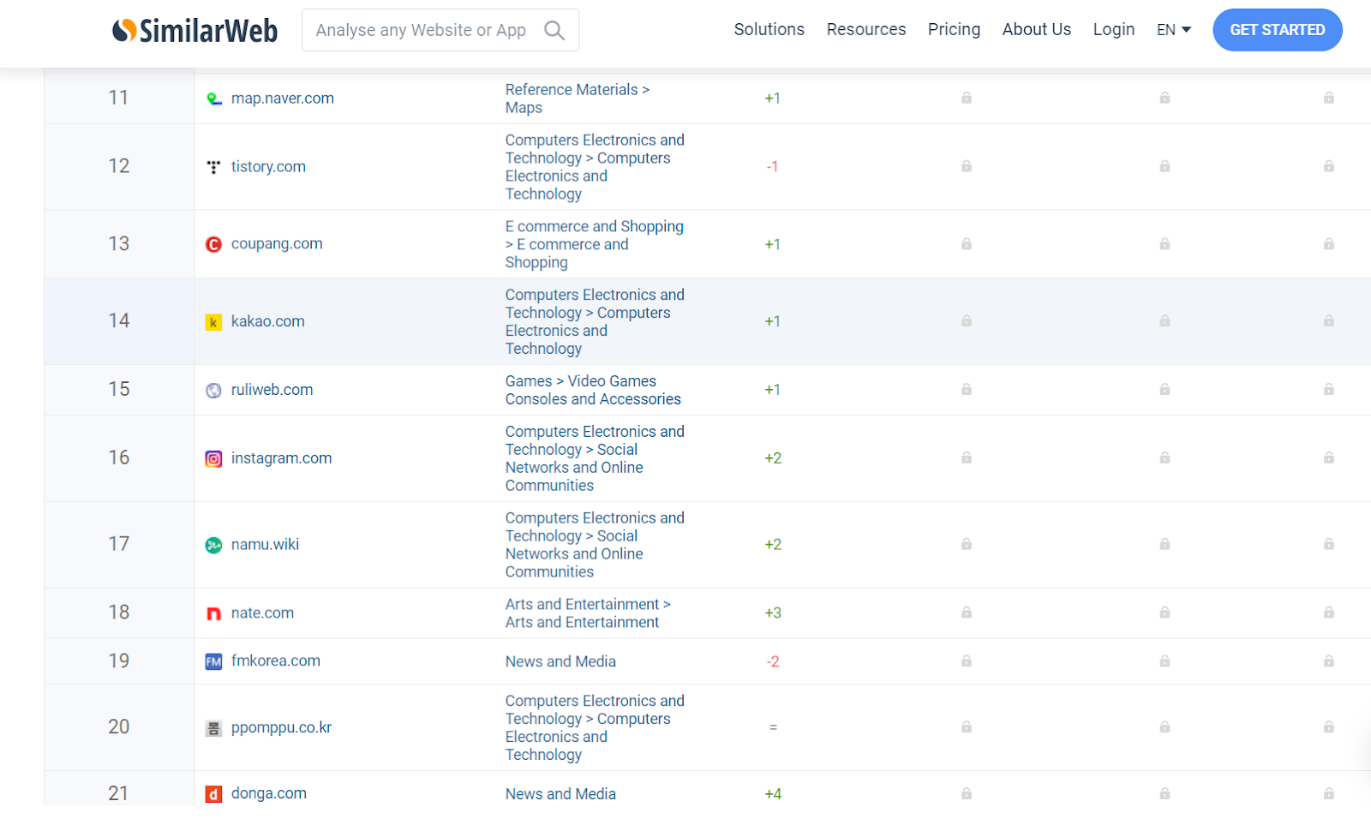This screenshot has height=819, width=1371.
Task: Open Reference Materials > Maps category
Action: pyautogui.click(x=578, y=99)
